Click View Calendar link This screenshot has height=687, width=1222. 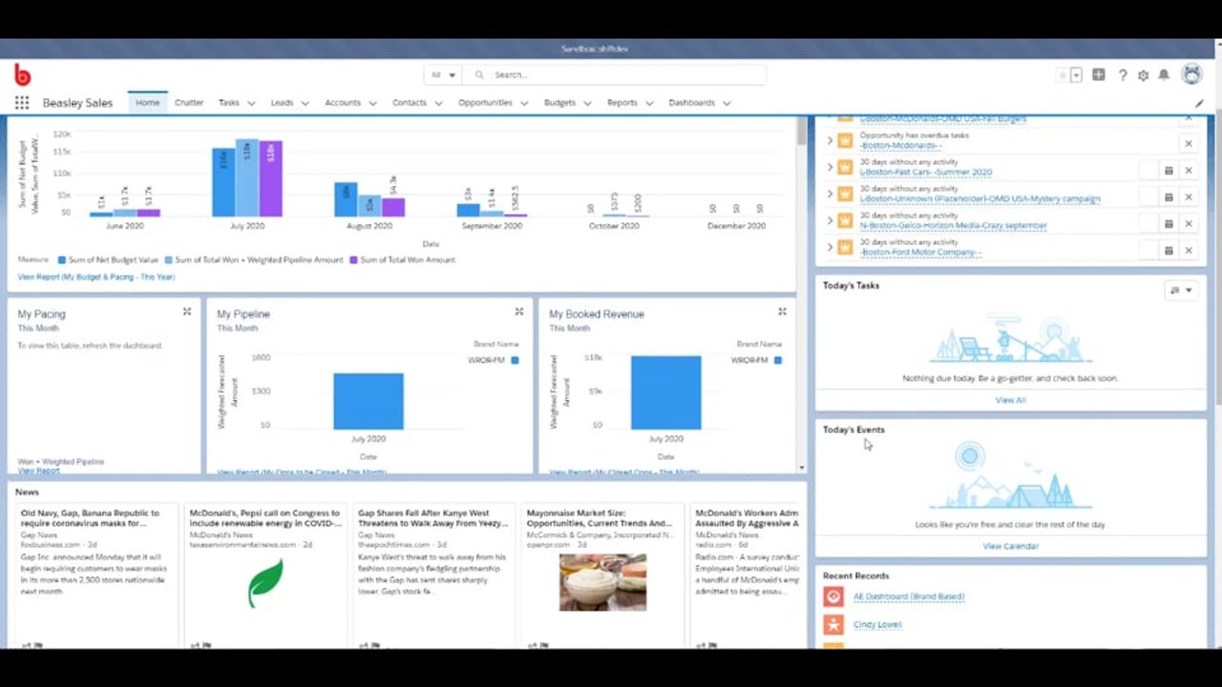(x=1010, y=546)
